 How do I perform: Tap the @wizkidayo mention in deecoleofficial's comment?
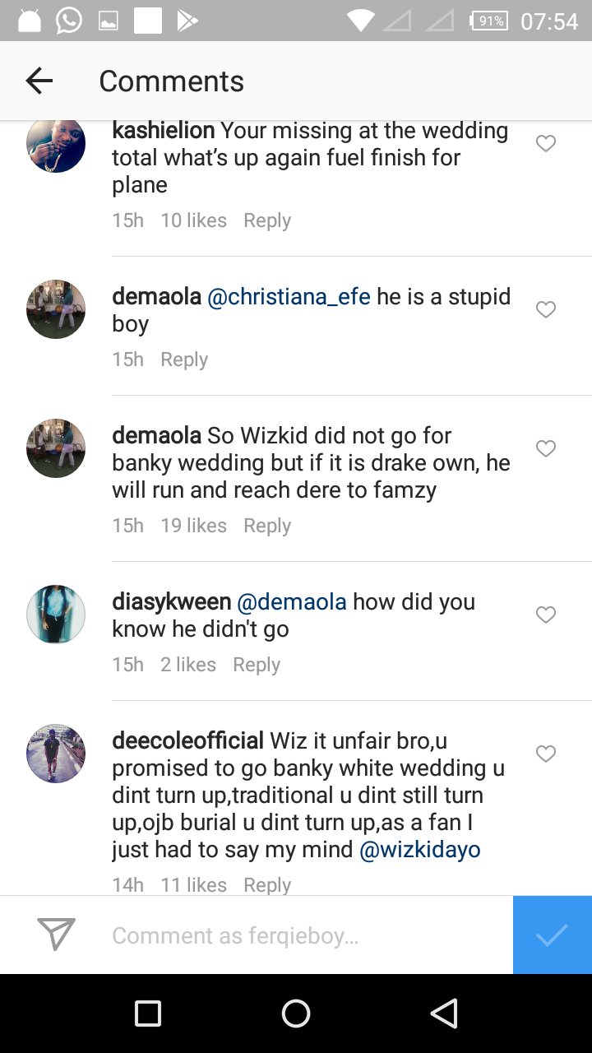[420, 851]
